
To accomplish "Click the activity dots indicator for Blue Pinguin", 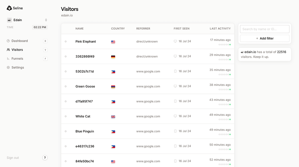I will click(225, 134).
